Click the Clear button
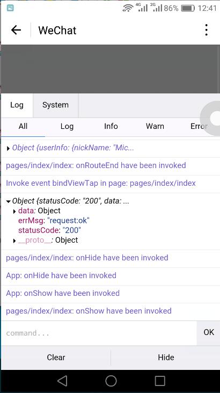 [56, 358]
